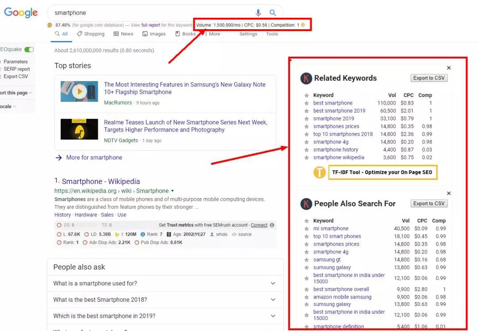Disable the SEOquake extension toggle

30,49
